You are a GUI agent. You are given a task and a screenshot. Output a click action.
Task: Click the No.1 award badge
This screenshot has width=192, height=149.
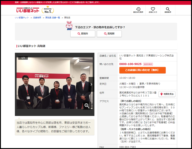coord(48,10)
